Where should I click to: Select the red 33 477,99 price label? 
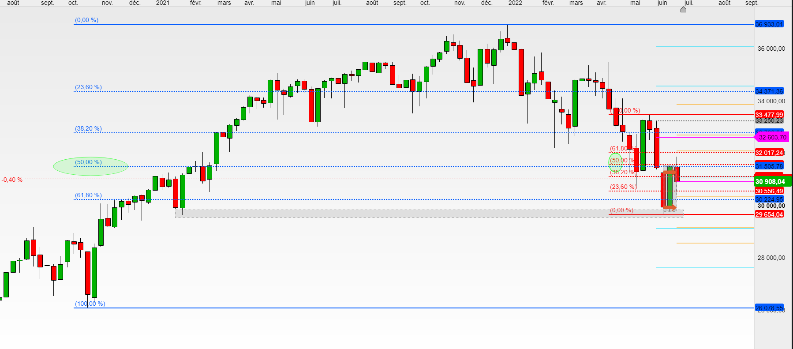[769, 115]
